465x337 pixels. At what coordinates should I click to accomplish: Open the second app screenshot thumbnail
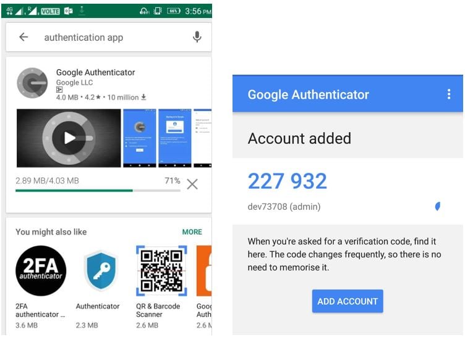point(174,138)
